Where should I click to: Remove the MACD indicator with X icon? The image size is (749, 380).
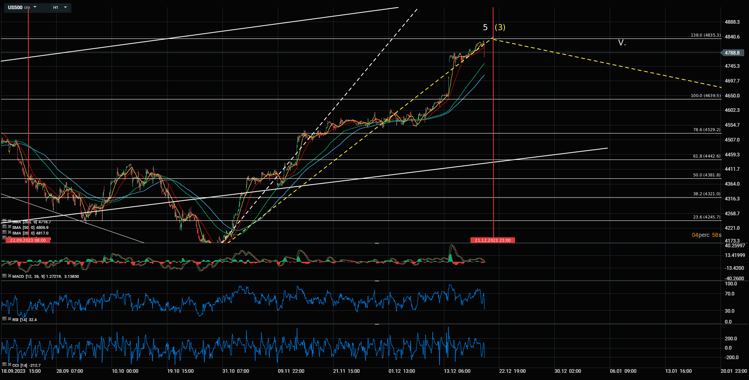click(x=9, y=276)
